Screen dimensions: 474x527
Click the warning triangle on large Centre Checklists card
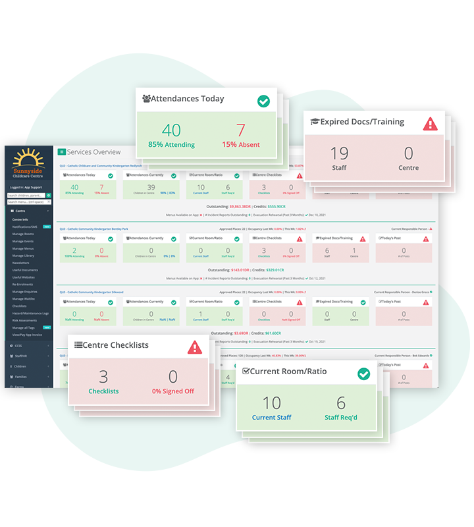tap(194, 347)
